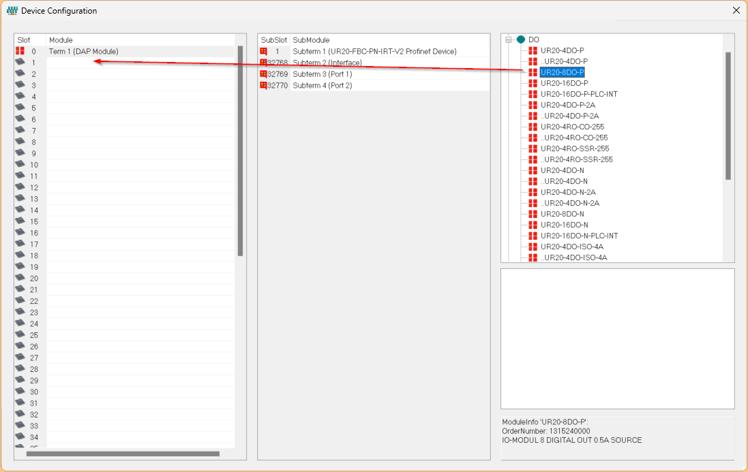The height and width of the screenshot is (472, 748).
Task: Click the empty slot icon for slot 1
Action: pos(20,62)
